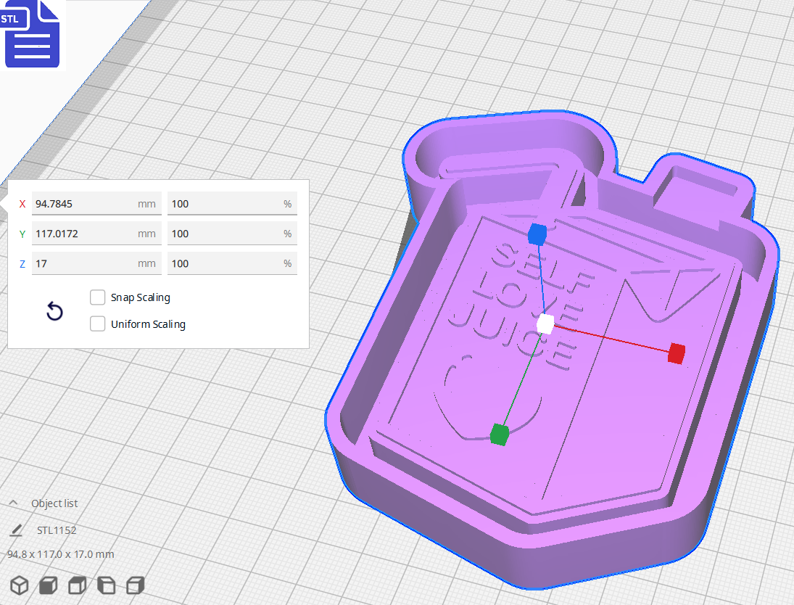The width and height of the screenshot is (794, 605).
Task: Select STL1152 in the object list
Action: pos(56,530)
